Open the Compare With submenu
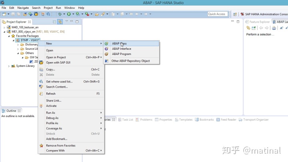This screenshot has width=288, height=162. (71, 151)
